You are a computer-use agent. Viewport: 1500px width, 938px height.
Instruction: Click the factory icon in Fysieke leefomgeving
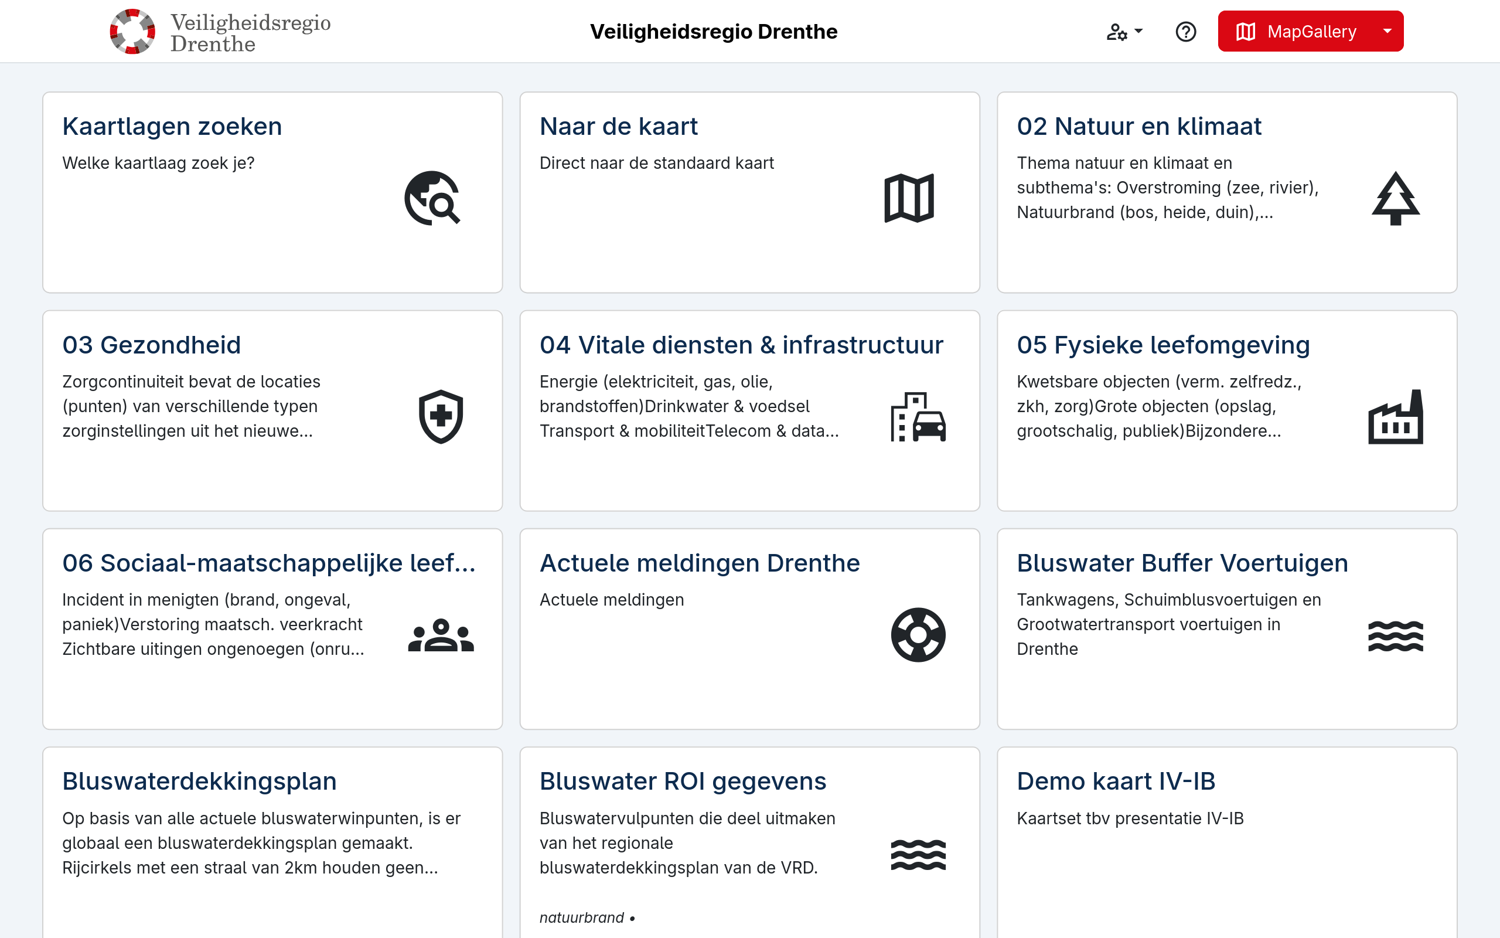[1395, 416]
